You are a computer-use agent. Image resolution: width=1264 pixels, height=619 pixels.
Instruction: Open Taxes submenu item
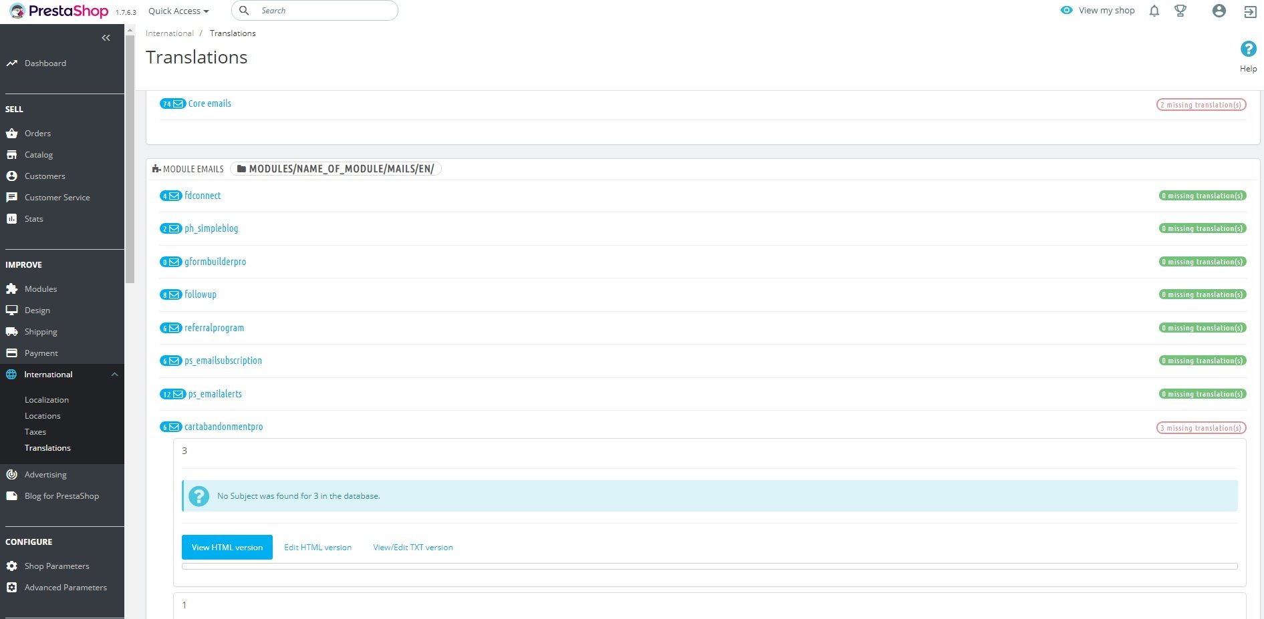(35, 432)
